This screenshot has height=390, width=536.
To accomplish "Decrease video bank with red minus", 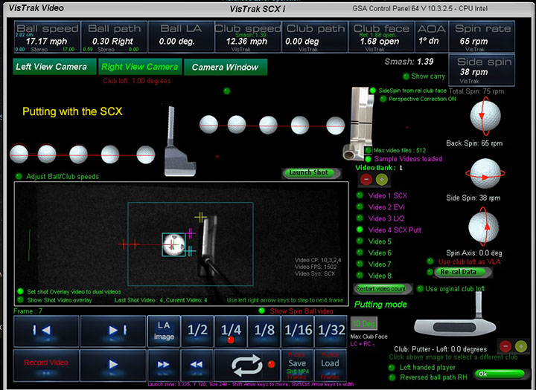I will point(366,179).
